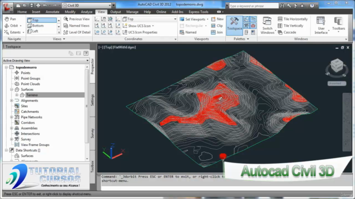Expand the Alignments tree node
The width and height of the screenshot is (355, 199).
[12, 101]
